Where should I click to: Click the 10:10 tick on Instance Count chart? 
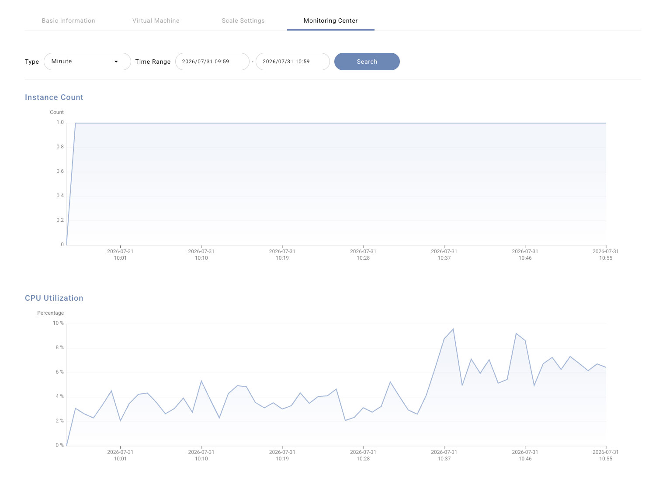(201, 254)
